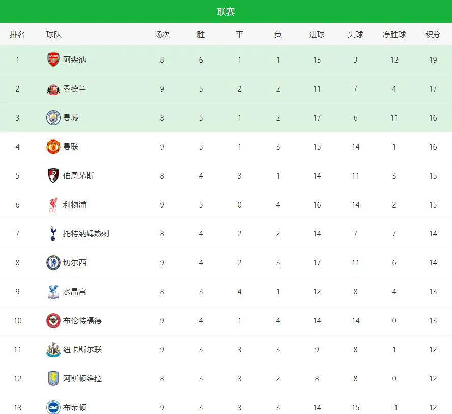The height and width of the screenshot is (414, 452).
Task: Click the Newcastle United crest icon
Action: pos(53,350)
